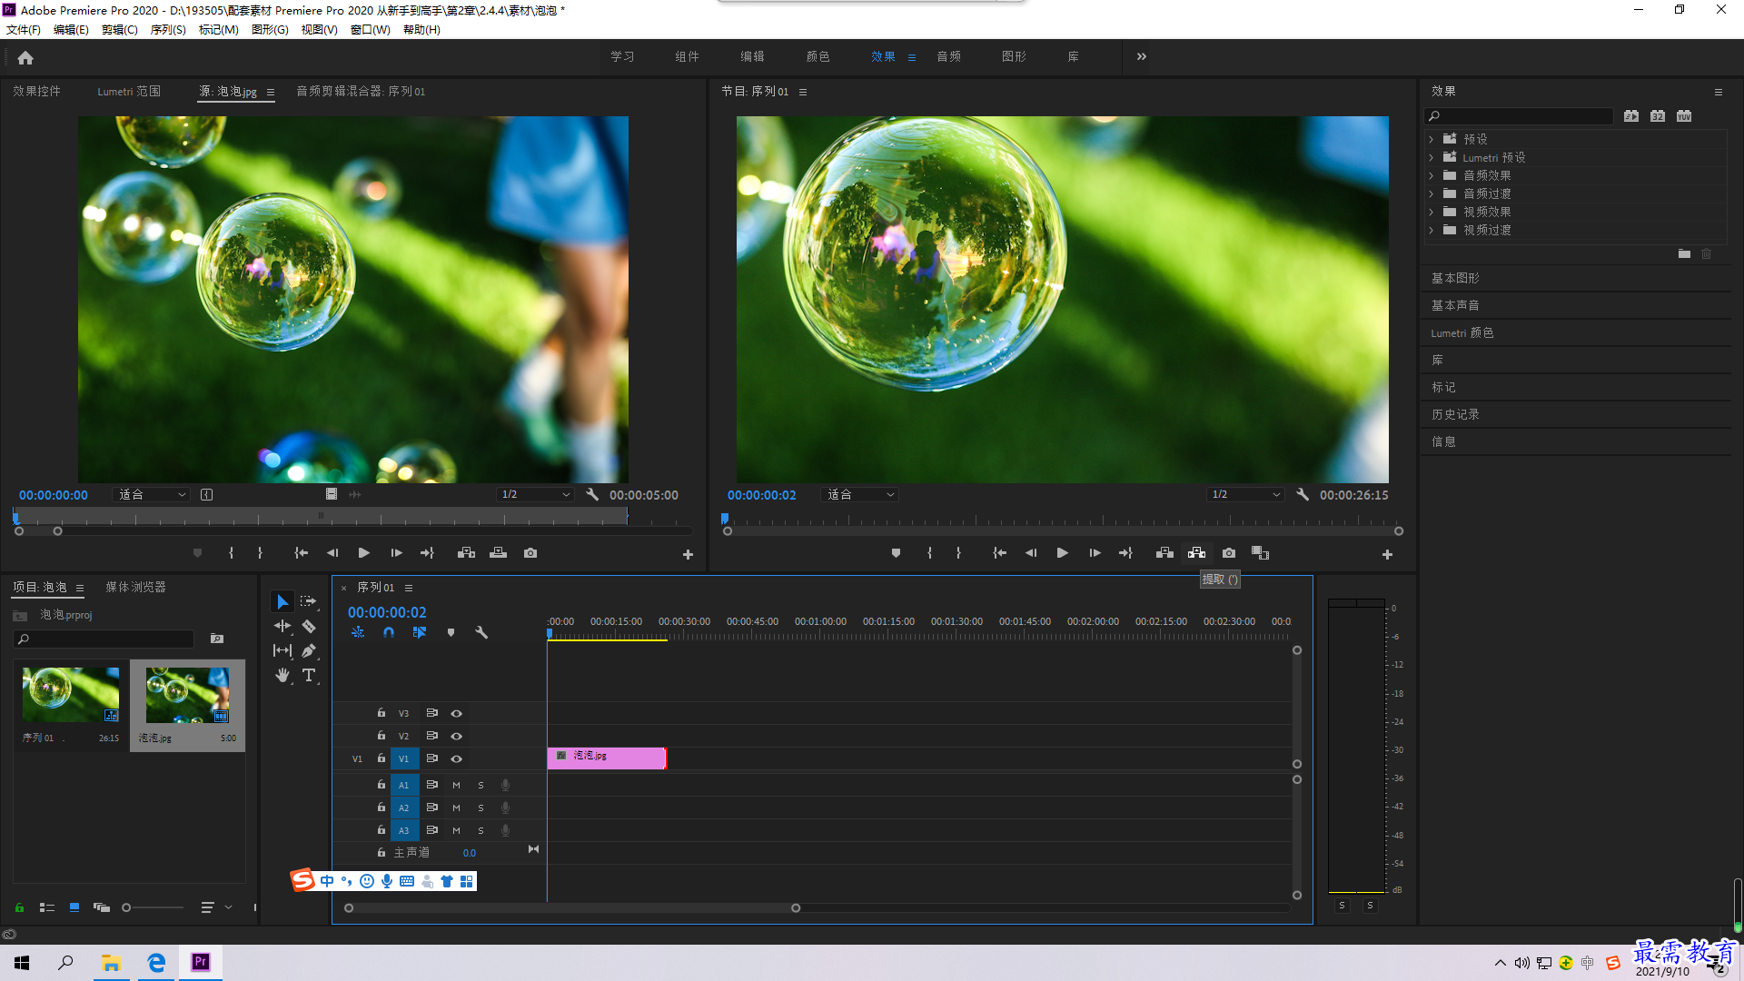Select the Track Select Forward tool
The width and height of the screenshot is (1744, 981).
coord(309,601)
